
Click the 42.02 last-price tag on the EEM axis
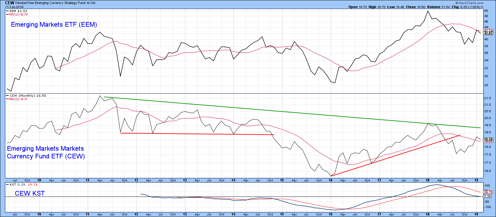coord(488,33)
